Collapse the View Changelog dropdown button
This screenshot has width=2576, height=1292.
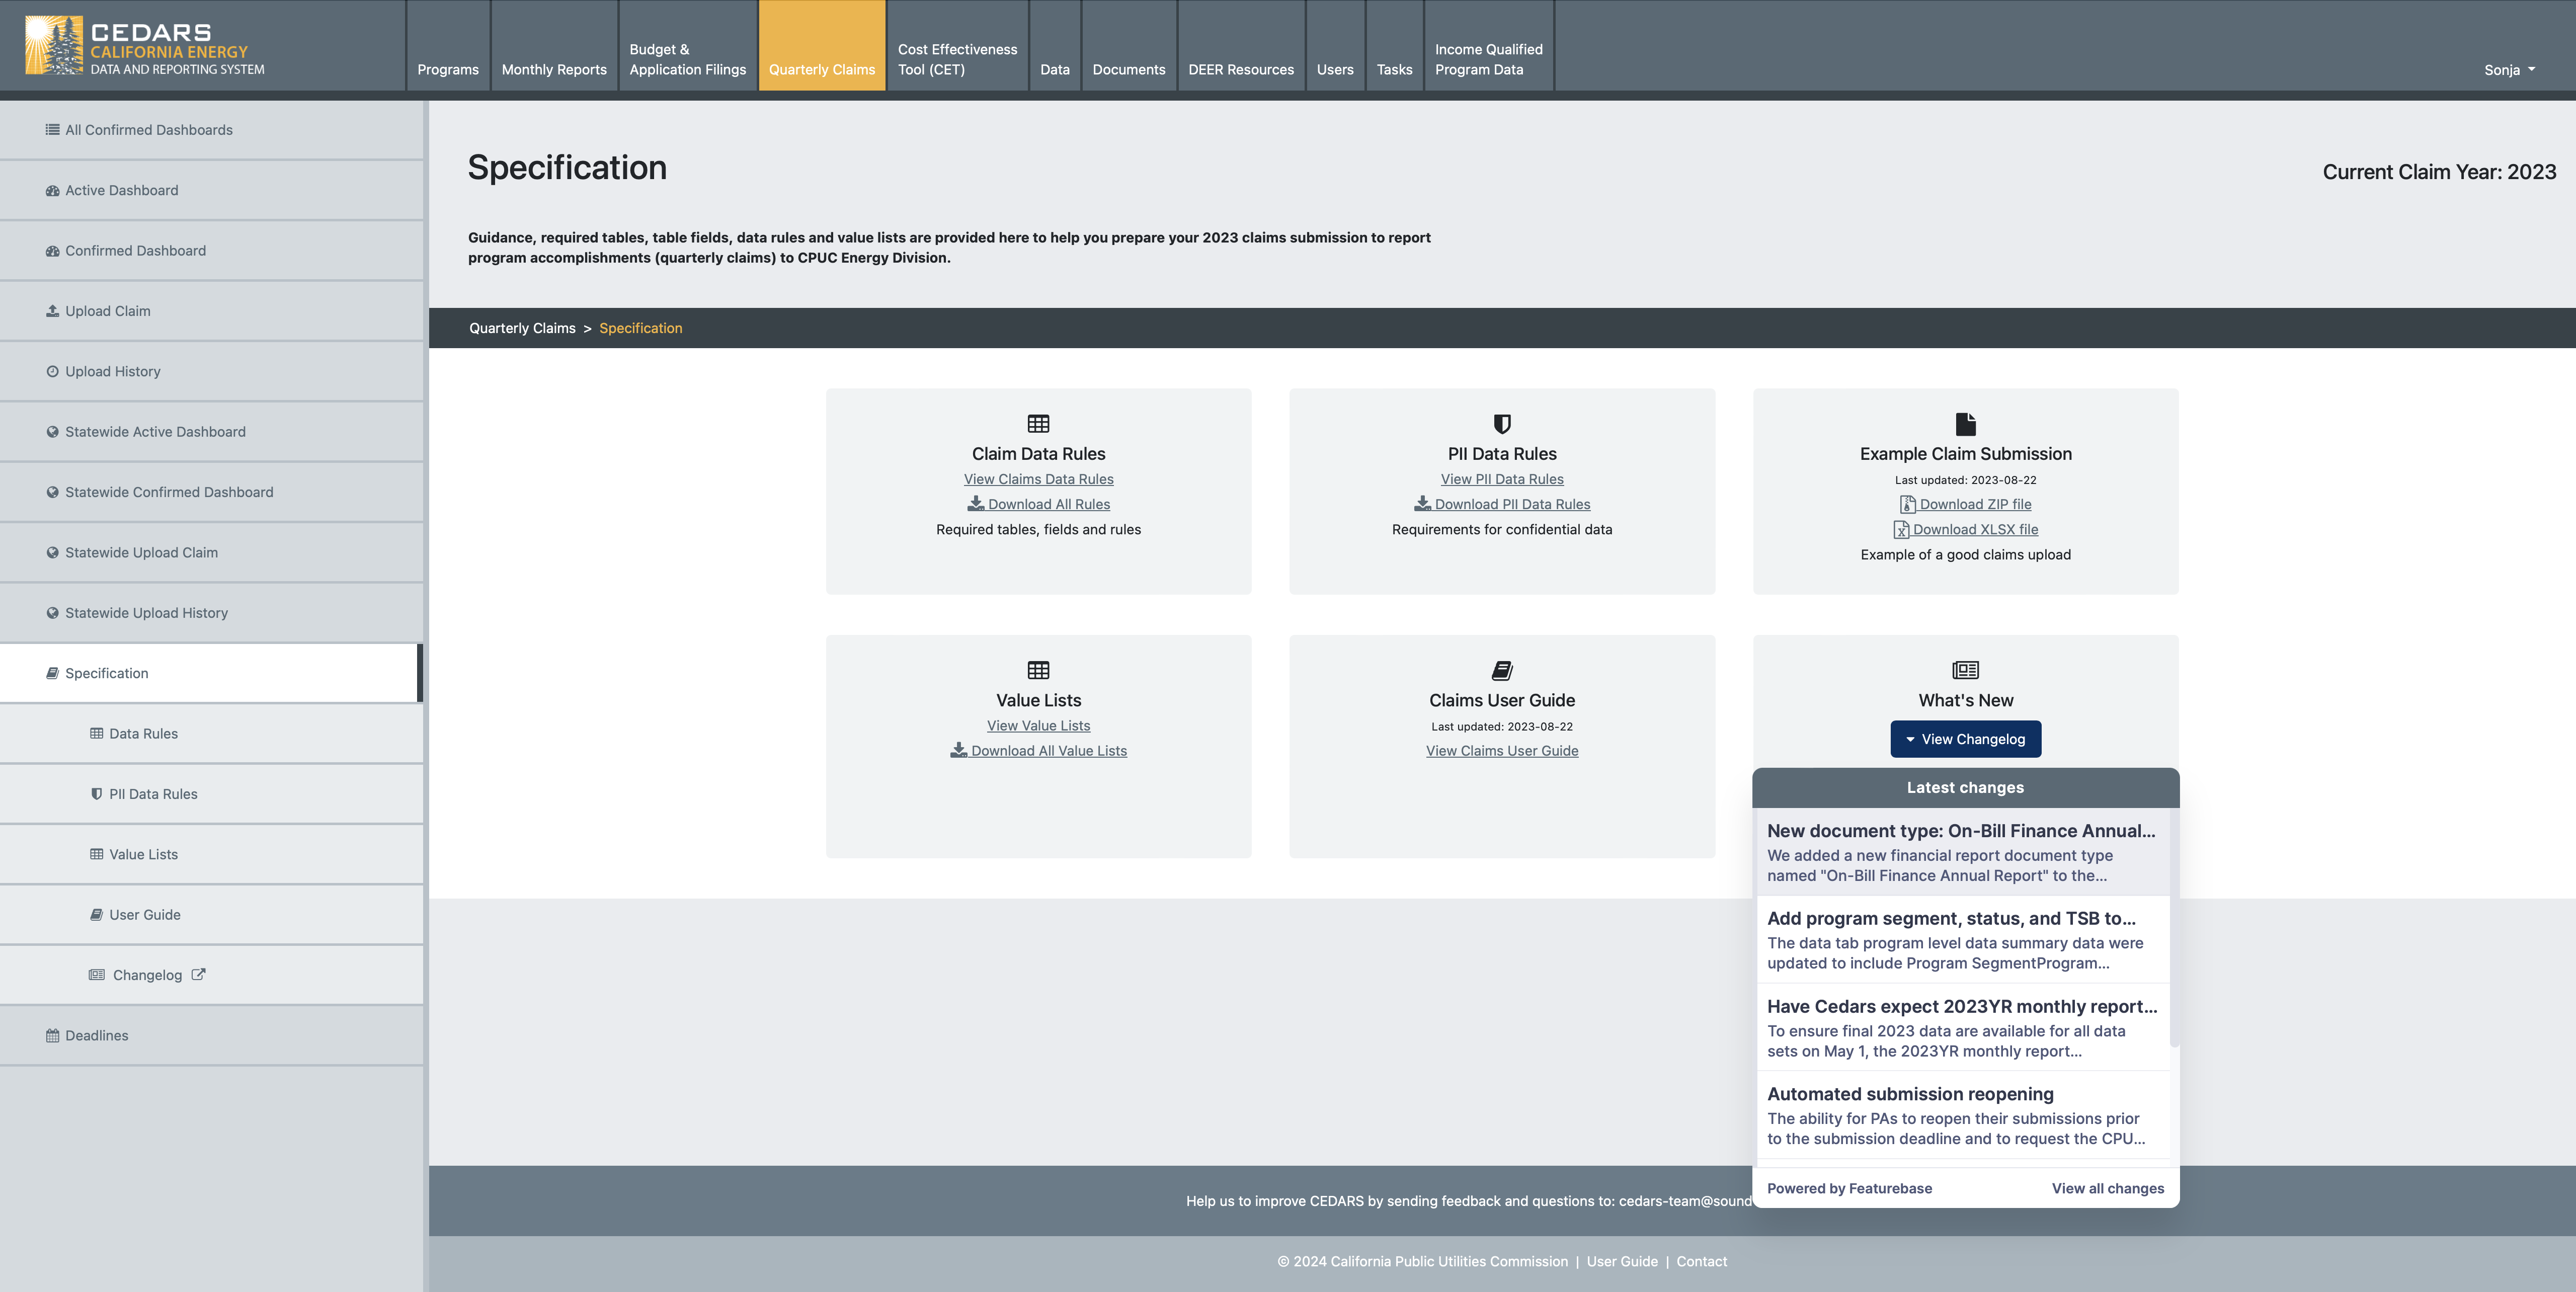(1965, 739)
